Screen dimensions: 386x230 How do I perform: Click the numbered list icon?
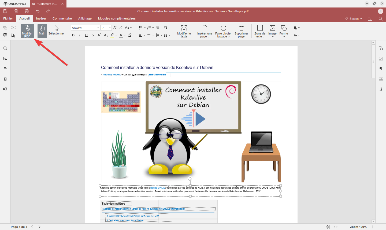pos(149,28)
